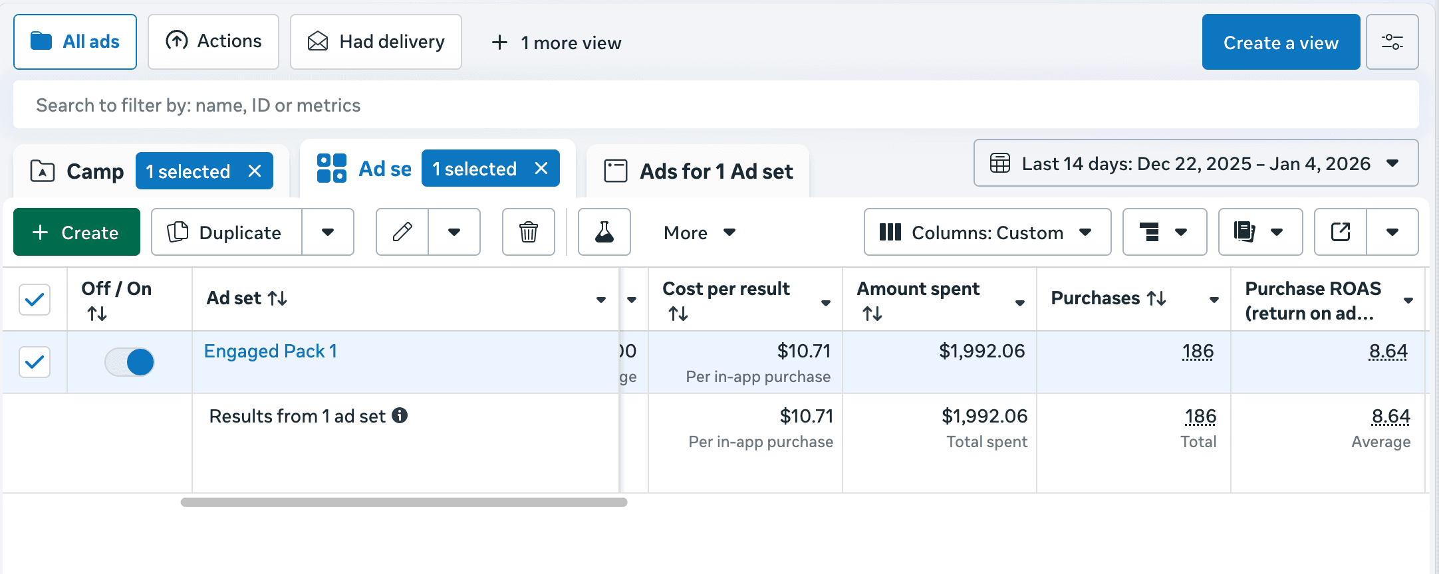Go to the Campaigns tab
1439x574 pixels.
[x=77, y=171]
